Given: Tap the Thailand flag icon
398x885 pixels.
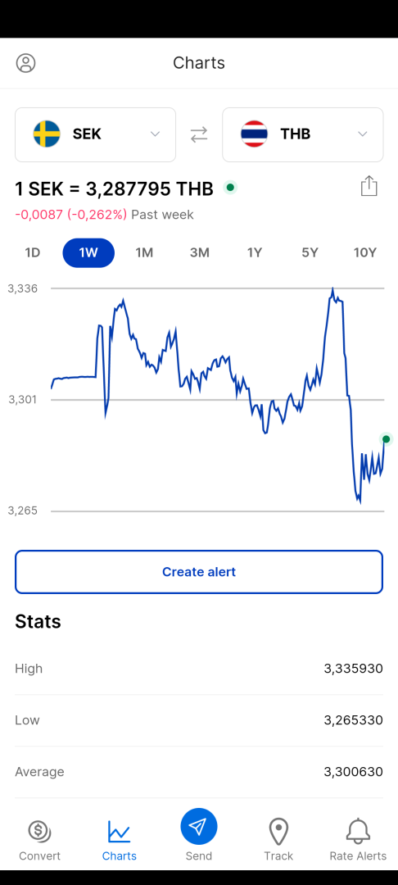Looking at the screenshot, I should coord(254,134).
